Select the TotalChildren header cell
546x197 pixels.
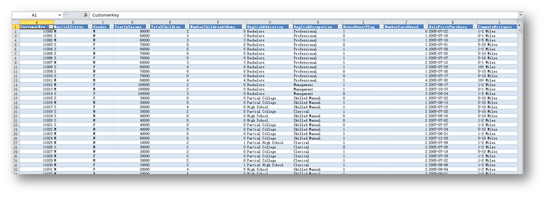170,26
